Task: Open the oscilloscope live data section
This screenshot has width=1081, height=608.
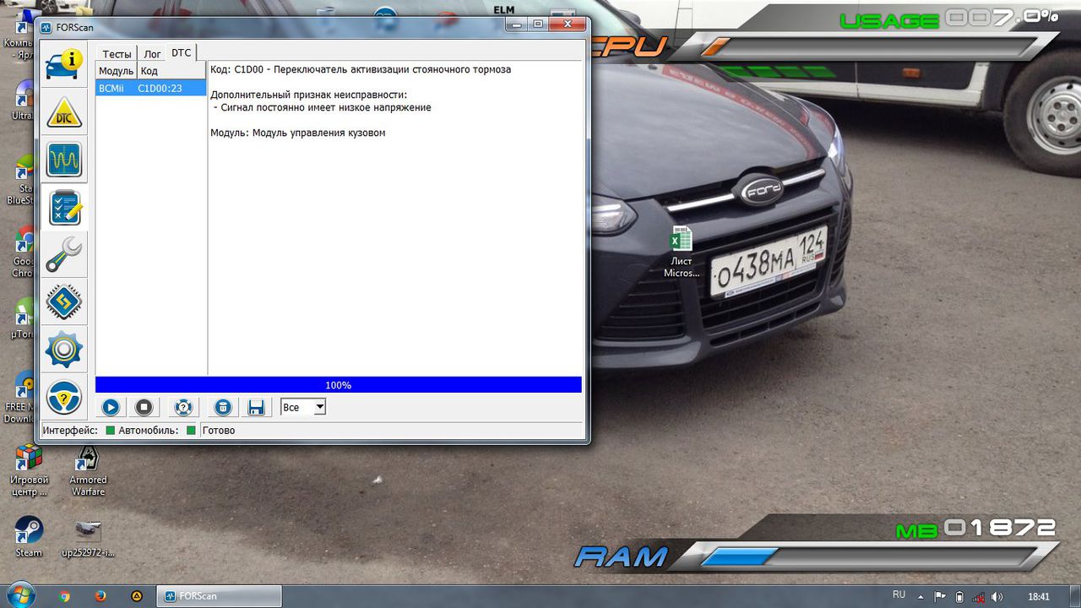Action: tap(64, 159)
